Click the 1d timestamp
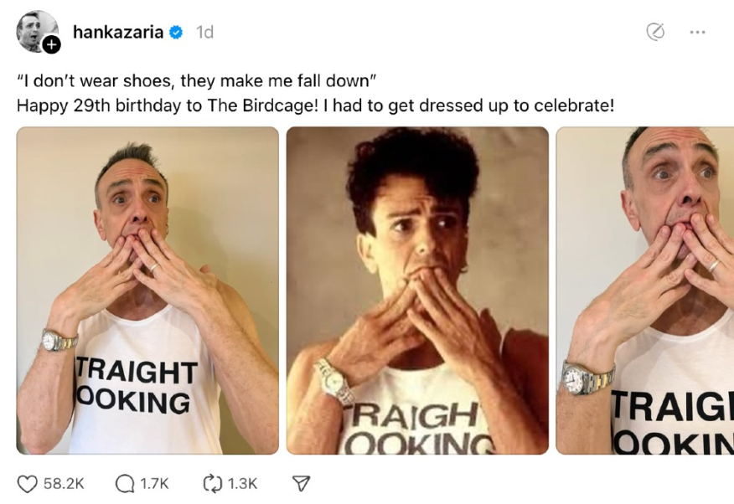The height and width of the screenshot is (504, 734). [x=203, y=32]
